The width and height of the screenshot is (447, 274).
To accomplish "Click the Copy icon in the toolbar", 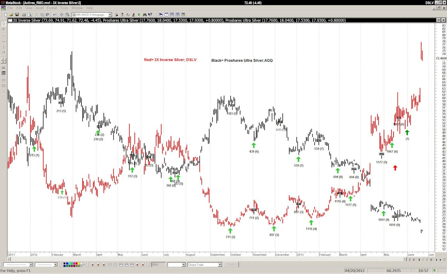I will [42, 14].
